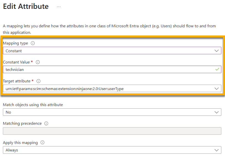Click the No value under Match objects
The image size is (225, 156).
(9, 112)
